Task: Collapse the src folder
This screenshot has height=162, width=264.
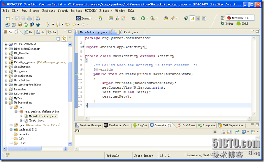Action: pyautogui.click(x=11, y=107)
